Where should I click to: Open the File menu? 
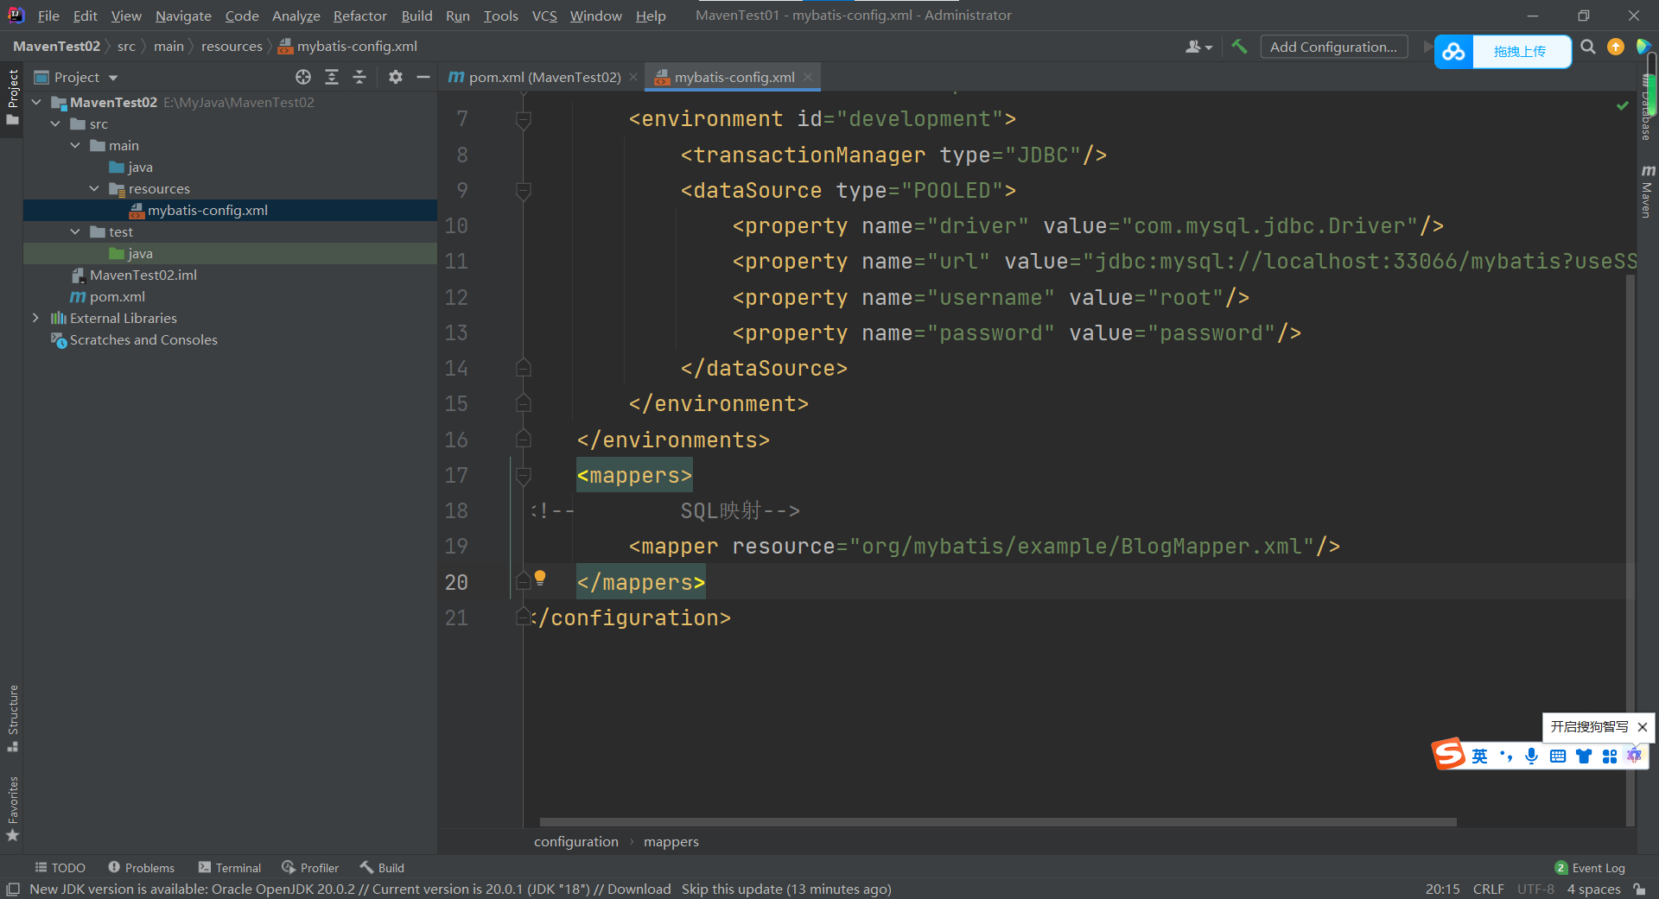(48, 16)
